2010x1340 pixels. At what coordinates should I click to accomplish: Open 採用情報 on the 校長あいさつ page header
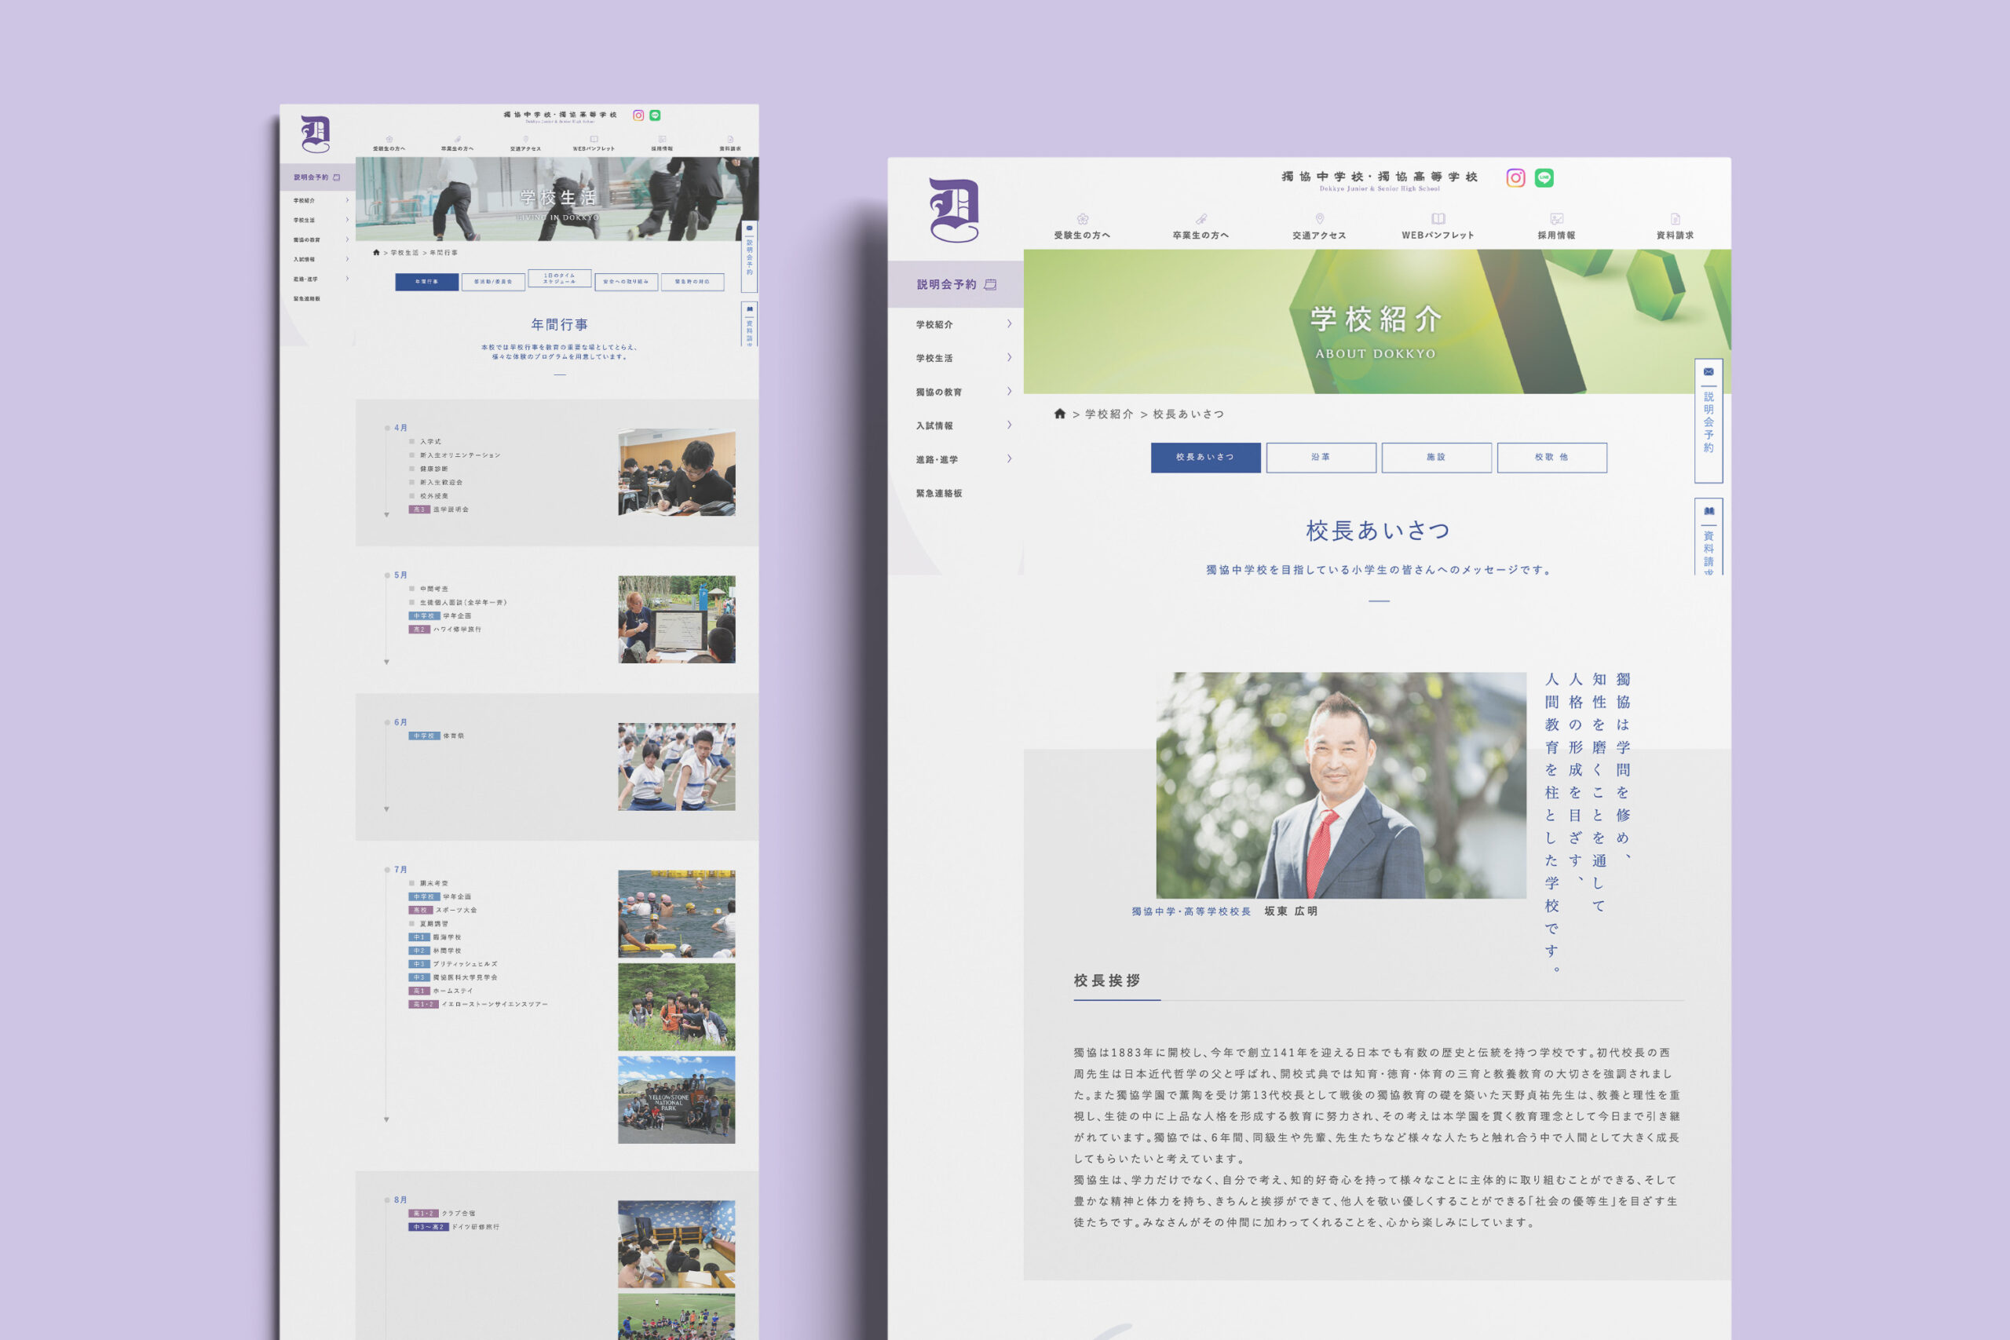tap(1556, 228)
